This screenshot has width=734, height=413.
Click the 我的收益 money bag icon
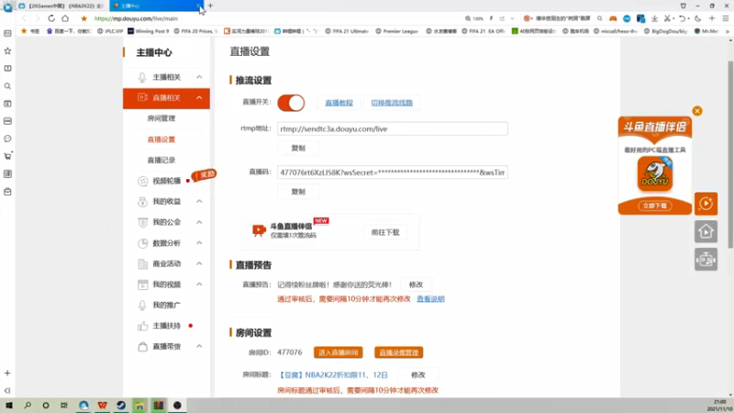(142, 201)
